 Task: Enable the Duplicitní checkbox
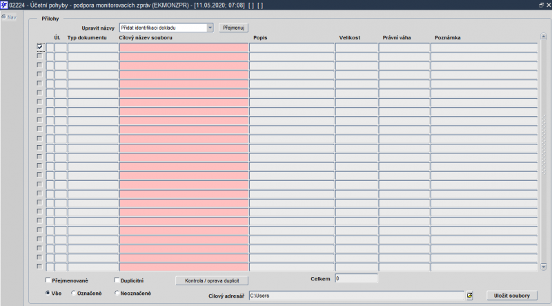[117, 280]
